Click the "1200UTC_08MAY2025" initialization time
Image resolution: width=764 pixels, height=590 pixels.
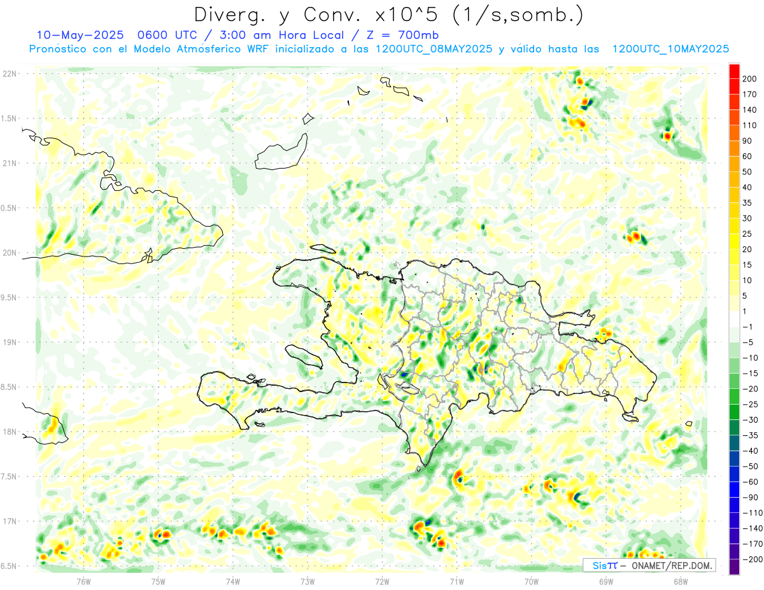tap(434, 49)
